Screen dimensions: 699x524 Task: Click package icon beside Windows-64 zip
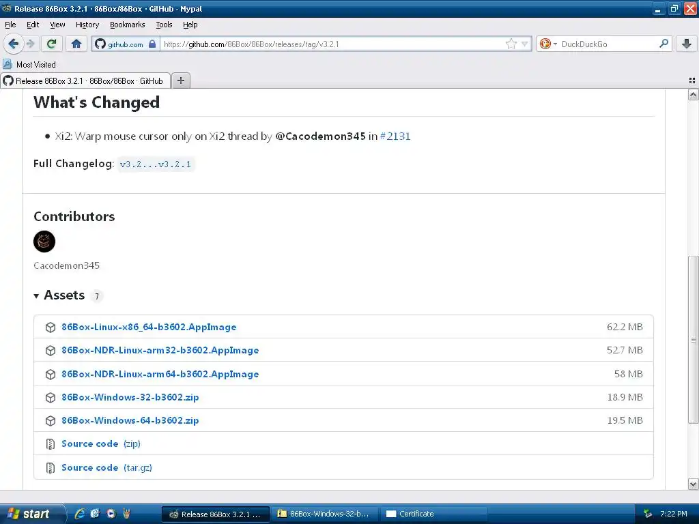pyautogui.click(x=51, y=420)
